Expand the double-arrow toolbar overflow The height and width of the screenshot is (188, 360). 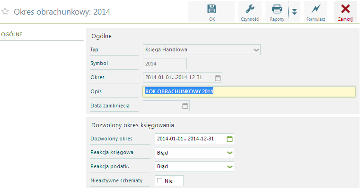(x=295, y=12)
